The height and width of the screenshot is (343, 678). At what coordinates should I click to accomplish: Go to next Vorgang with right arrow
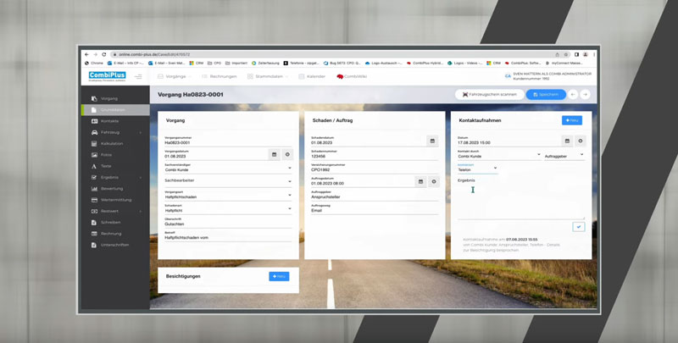(585, 94)
